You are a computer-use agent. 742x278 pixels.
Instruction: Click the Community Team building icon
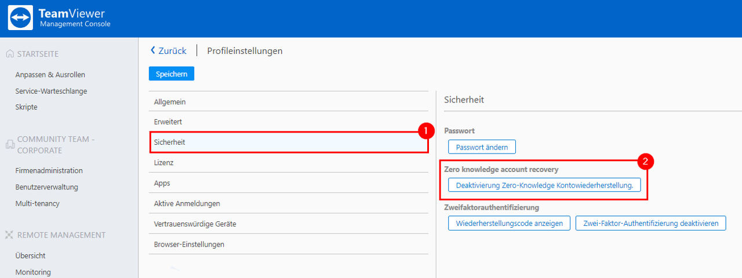tap(9, 145)
